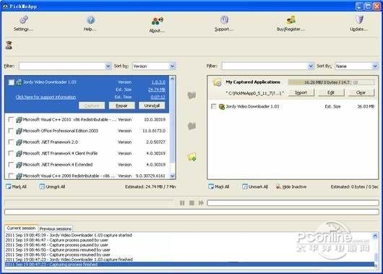Click the 24.74 MB size link
Screen dimensions: 383x274
click(157, 90)
